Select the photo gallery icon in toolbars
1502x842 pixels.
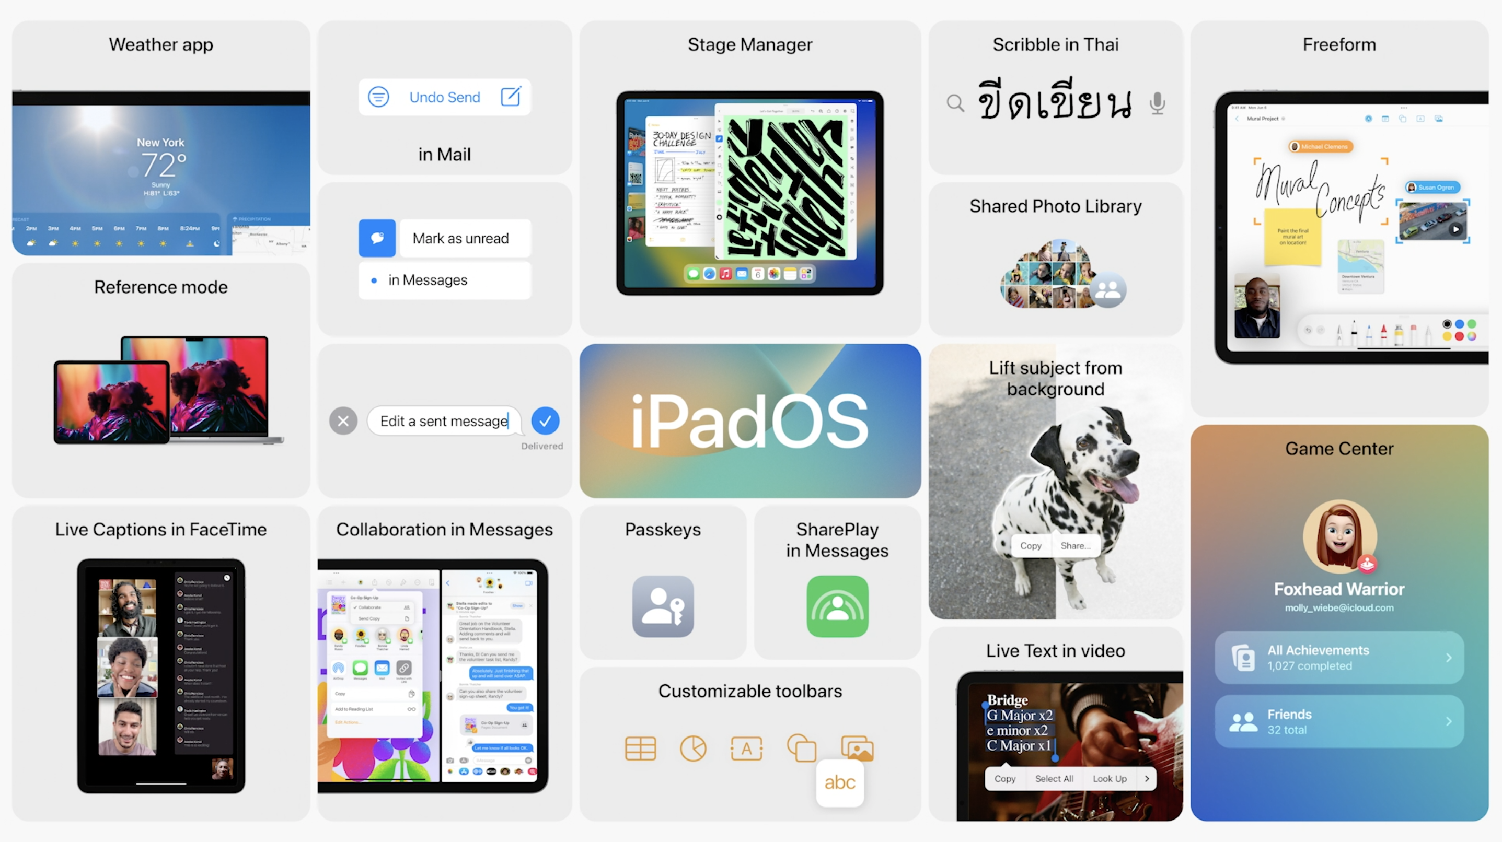[859, 744]
